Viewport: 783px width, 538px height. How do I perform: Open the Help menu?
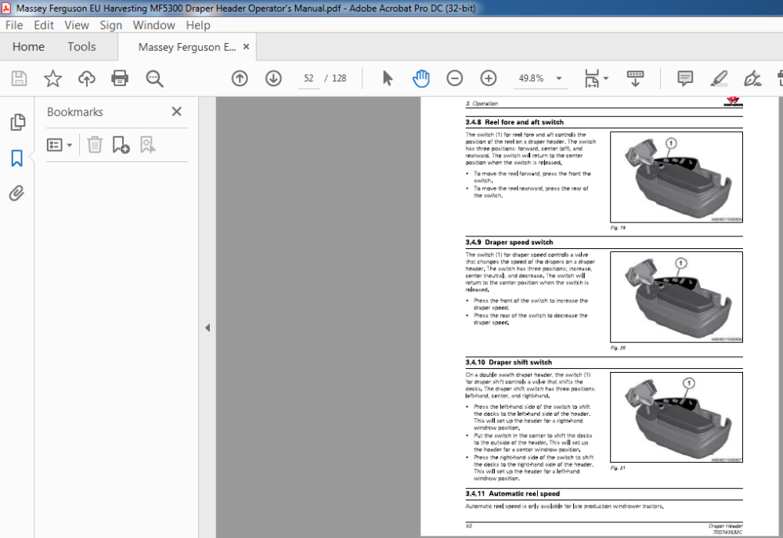tap(198, 25)
